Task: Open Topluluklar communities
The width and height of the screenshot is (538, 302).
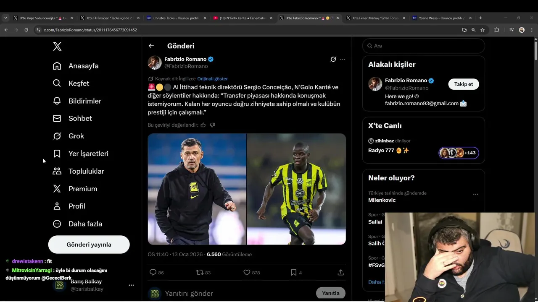Action: click(x=78, y=171)
